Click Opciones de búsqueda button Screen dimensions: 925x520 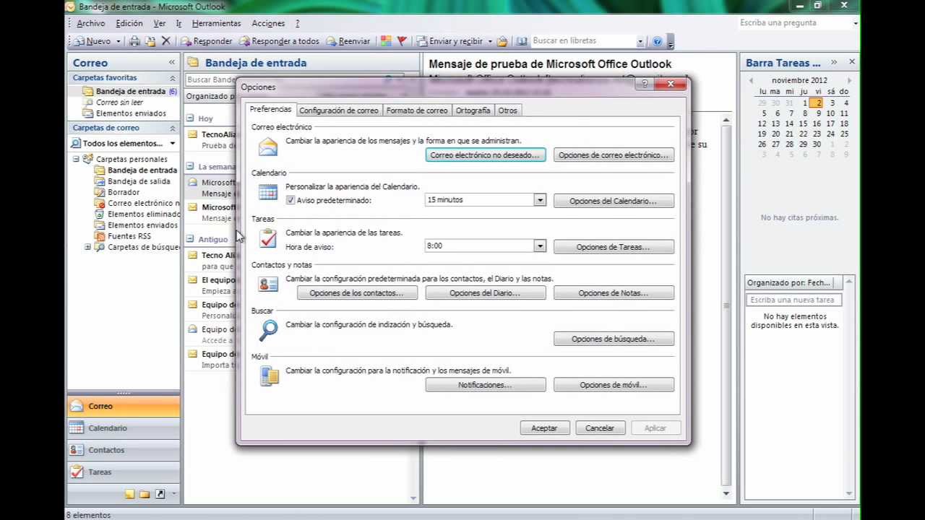614,339
